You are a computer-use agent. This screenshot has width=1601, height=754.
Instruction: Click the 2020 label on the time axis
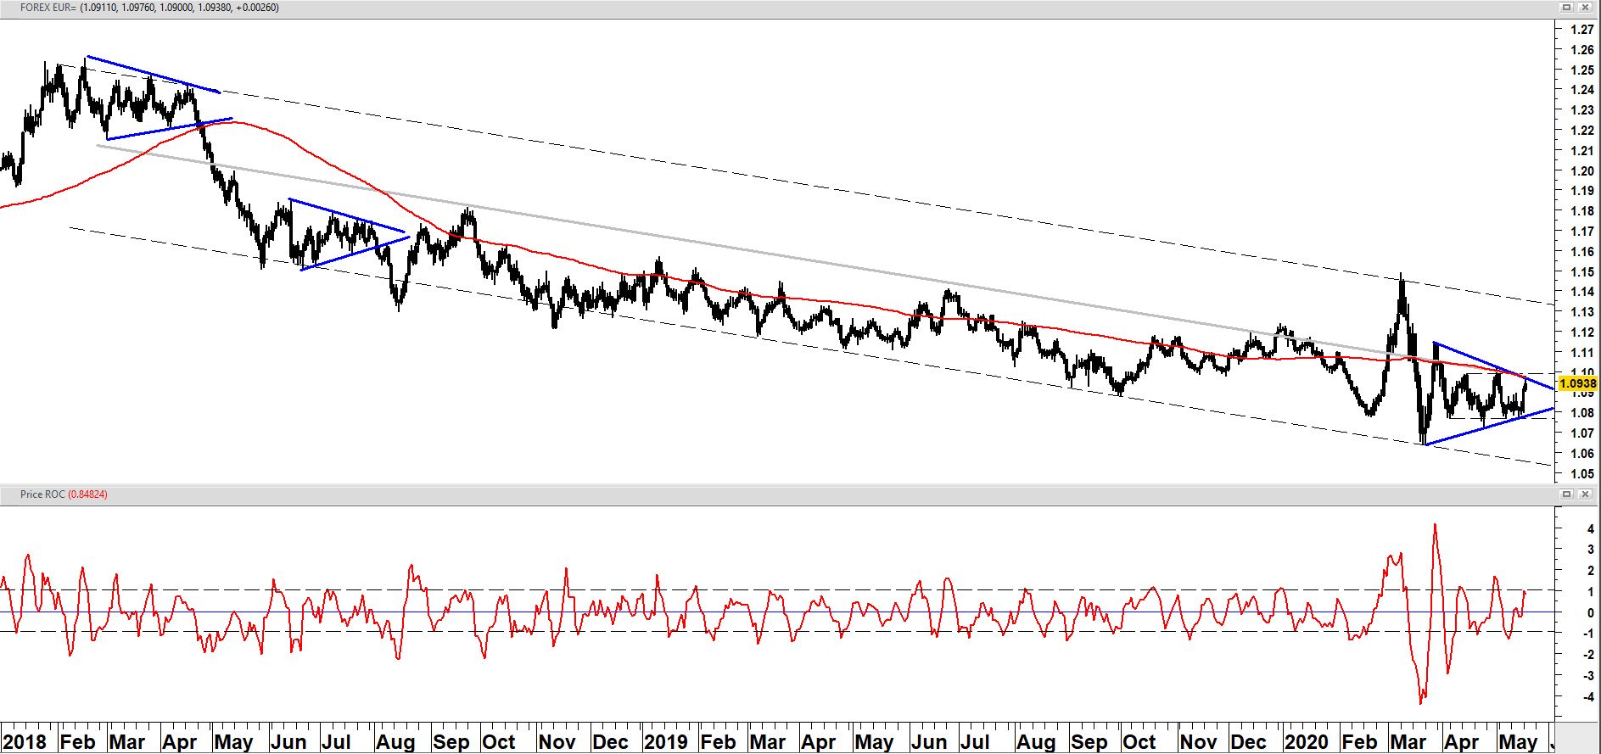pos(1307,741)
